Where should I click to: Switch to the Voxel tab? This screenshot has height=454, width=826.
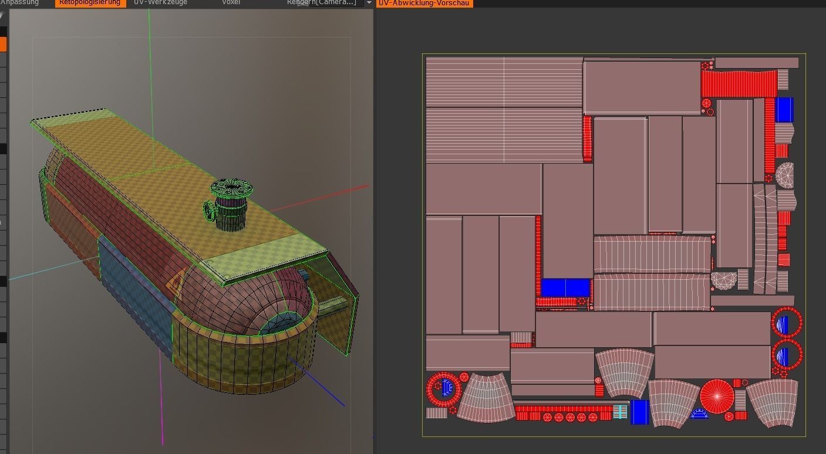[231, 3]
